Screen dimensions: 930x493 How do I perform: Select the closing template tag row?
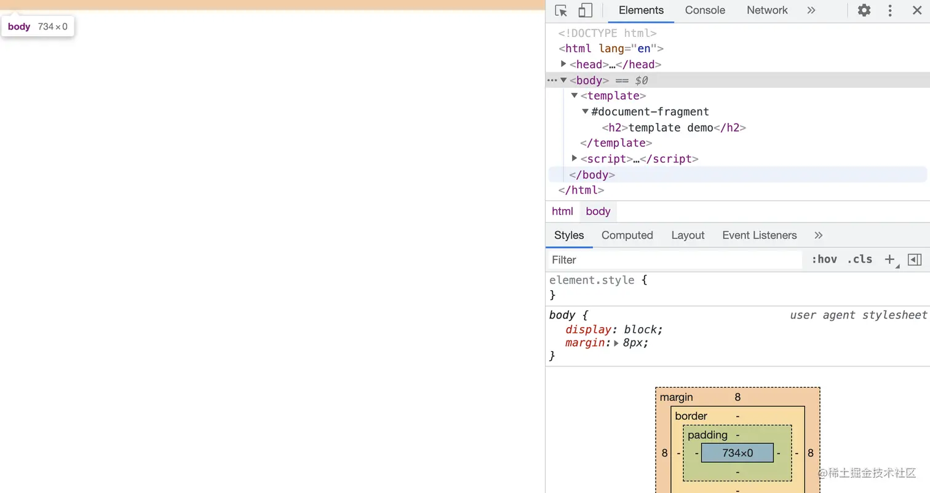[x=616, y=143]
